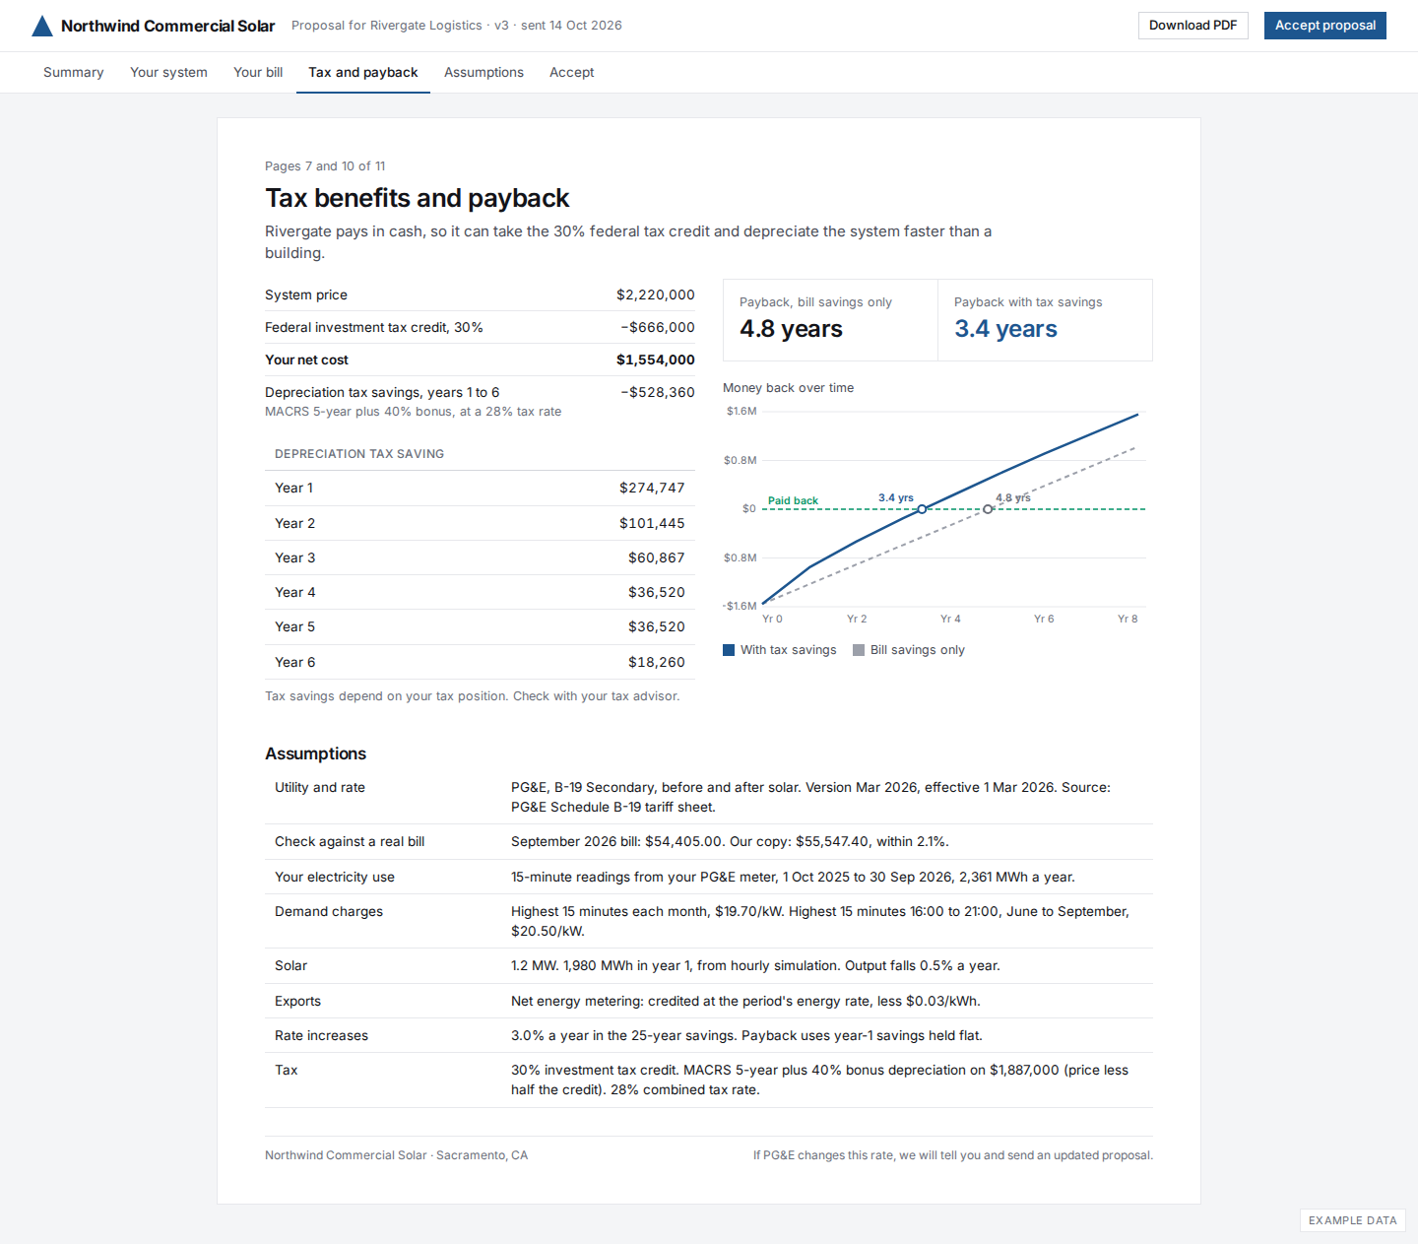Open the Summary tab

(x=74, y=73)
